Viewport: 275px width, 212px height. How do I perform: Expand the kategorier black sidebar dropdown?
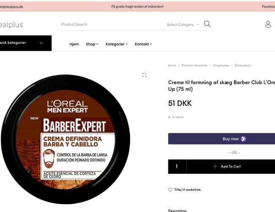pos(26,43)
